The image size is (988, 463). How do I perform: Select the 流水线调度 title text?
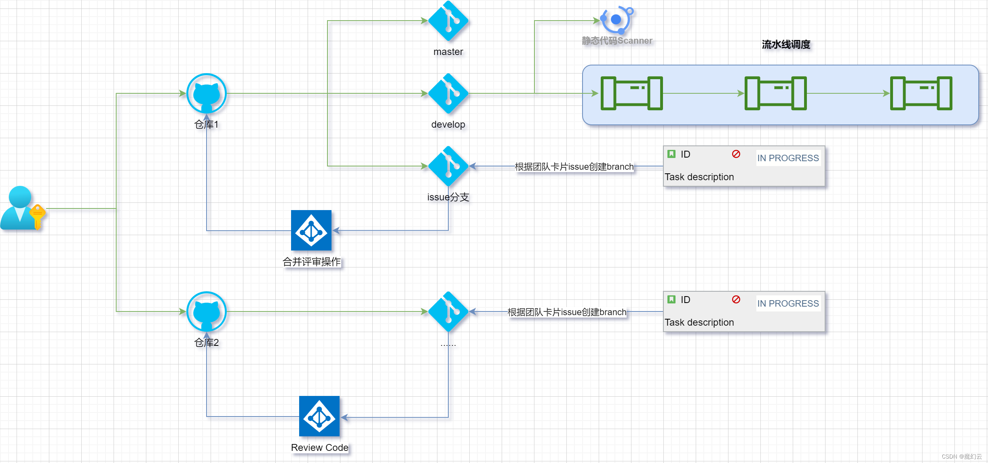click(786, 44)
